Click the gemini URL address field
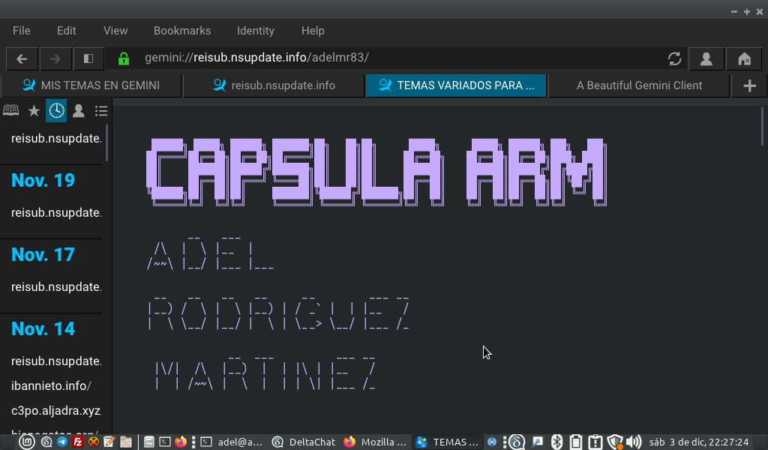Image resolution: width=768 pixels, height=450 pixels. tap(390, 58)
